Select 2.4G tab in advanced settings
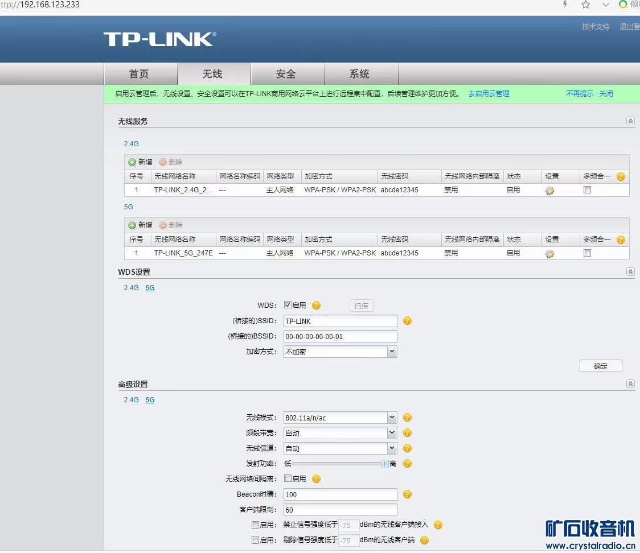The height and width of the screenshot is (553, 640). coord(131,400)
